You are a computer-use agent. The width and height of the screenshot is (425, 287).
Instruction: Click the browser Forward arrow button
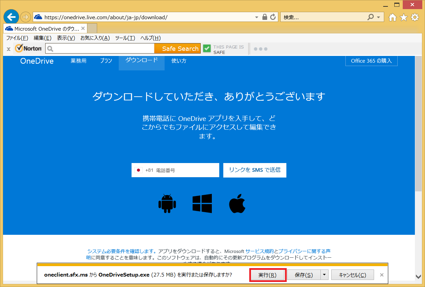coord(26,17)
